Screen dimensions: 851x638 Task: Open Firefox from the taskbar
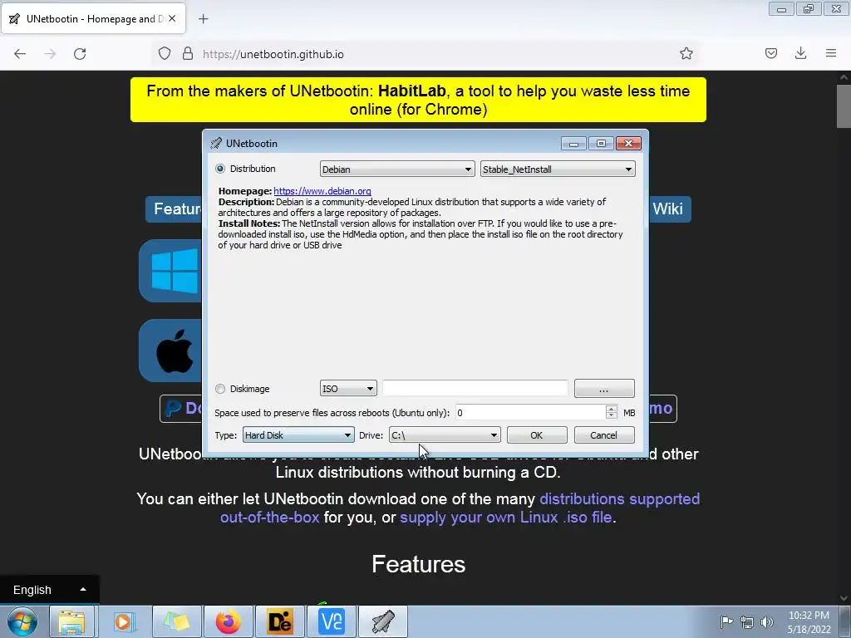[229, 621]
